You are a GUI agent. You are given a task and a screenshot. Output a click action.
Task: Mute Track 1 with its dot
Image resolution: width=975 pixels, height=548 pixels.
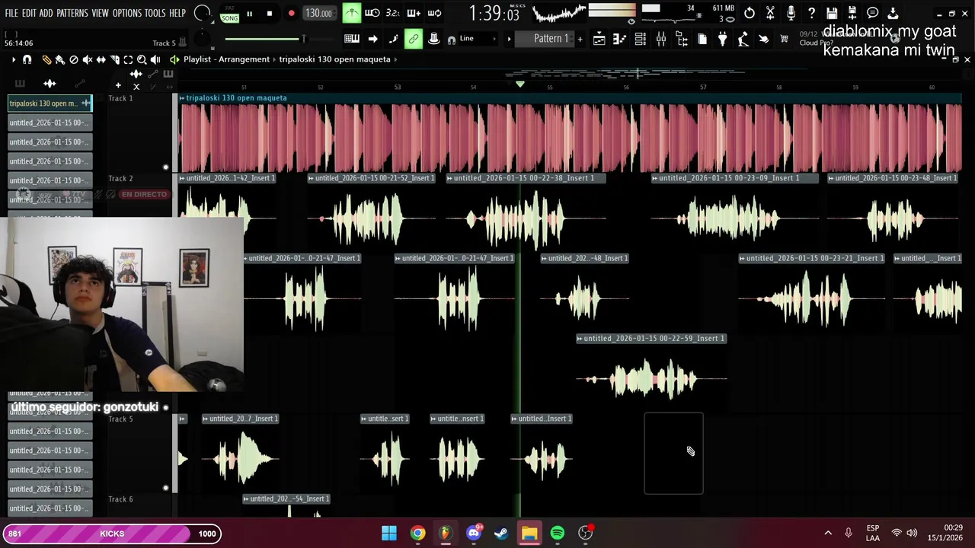point(165,167)
